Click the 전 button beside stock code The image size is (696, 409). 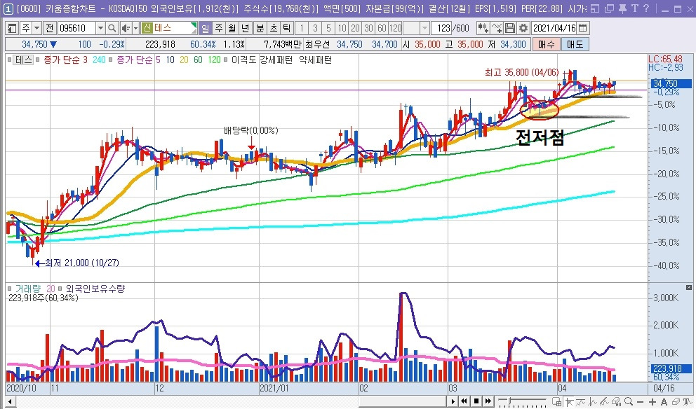[49, 28]
